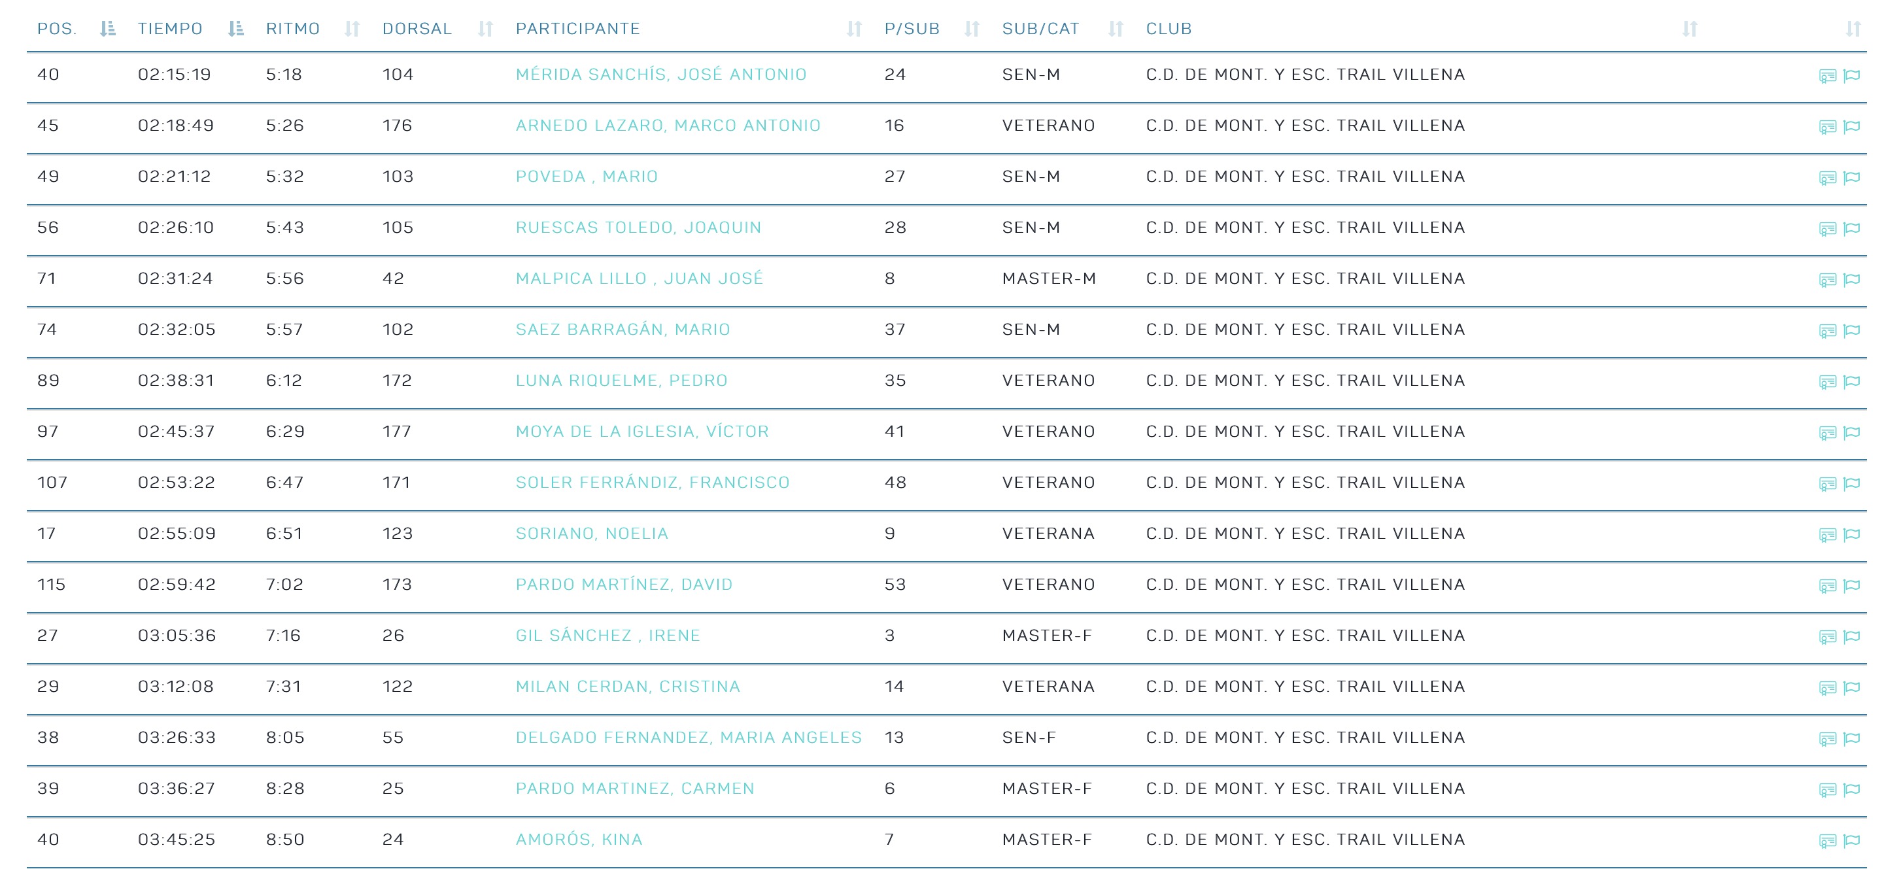
Task: Sort table by POS. column arrow
Action: click(x=108, y=29)
